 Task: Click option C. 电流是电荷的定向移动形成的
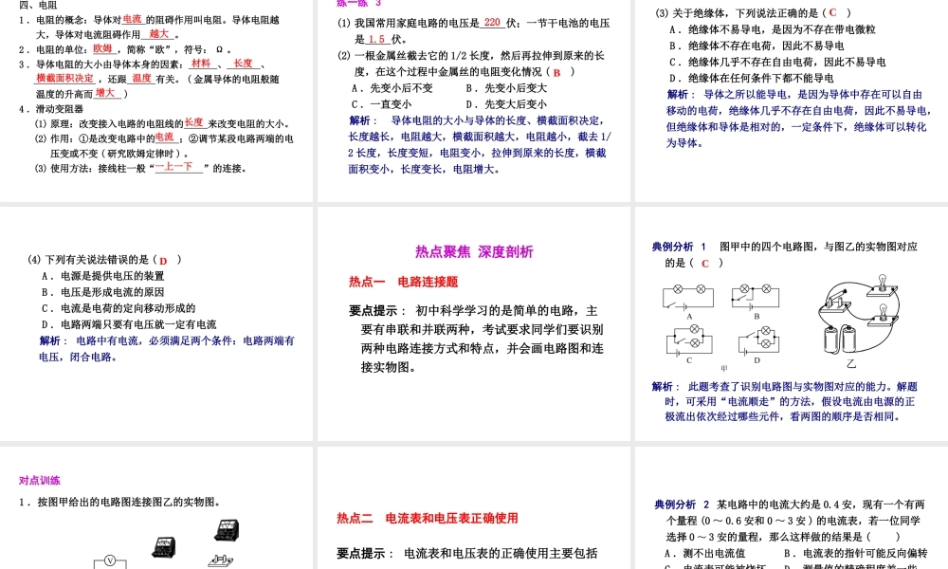tap(118, 308)
